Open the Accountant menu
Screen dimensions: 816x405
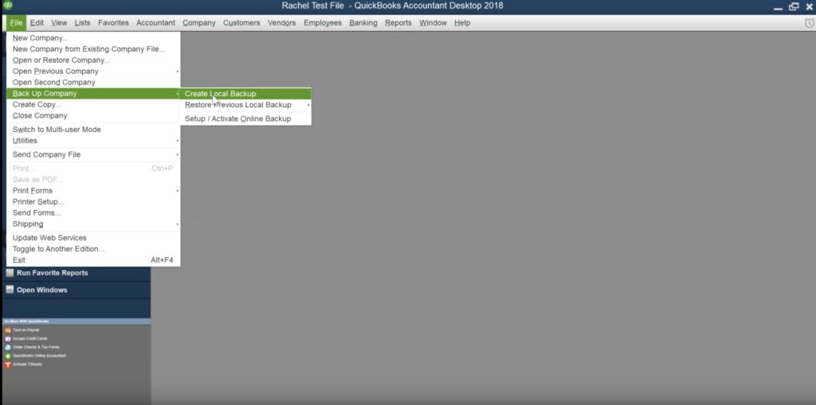coord(155,23)
